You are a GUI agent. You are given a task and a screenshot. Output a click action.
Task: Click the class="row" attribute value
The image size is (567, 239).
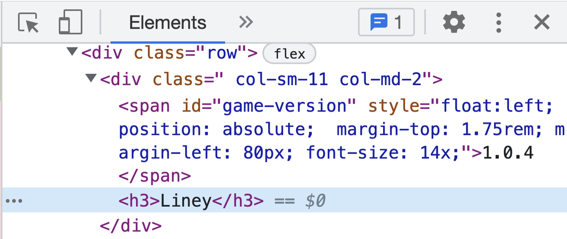222,53
